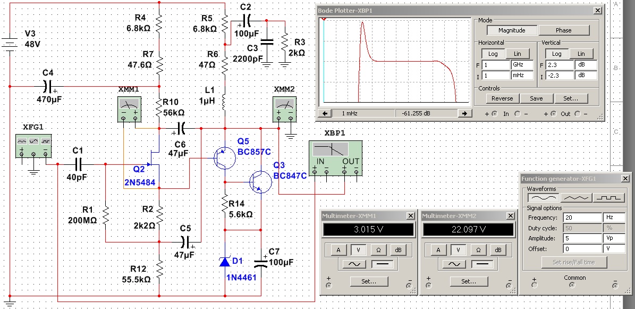Open vertical F unit dB dropdown

[x=586, y=65]
